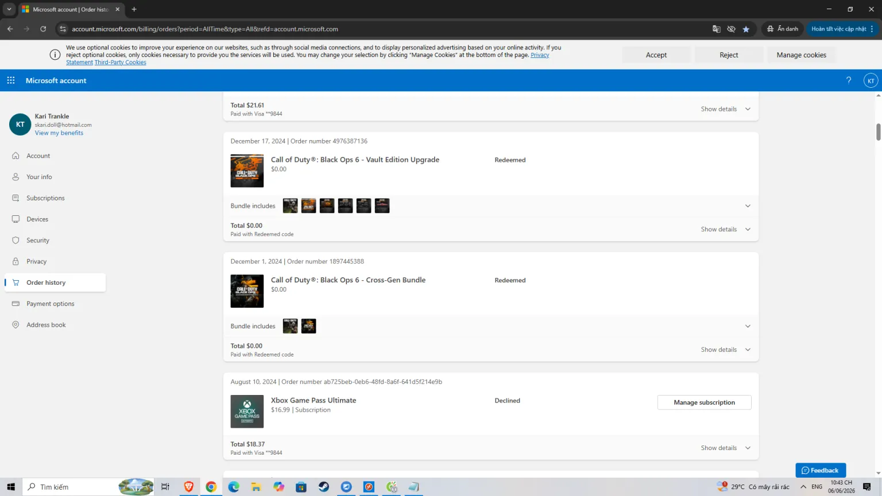Viewport: 882px width, 496px height.
Task: Open the notification center icon
Action: [867, 487]
